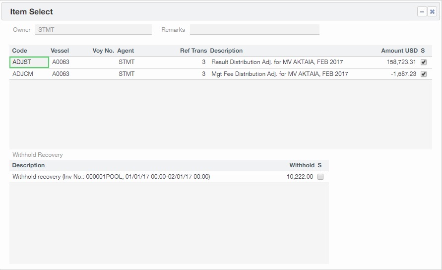Click vessel A0063 in the ADJCM row

(61, 74)
